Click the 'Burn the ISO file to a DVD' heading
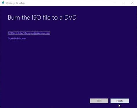This screenshot has height=108, width=137. point(42,17)
